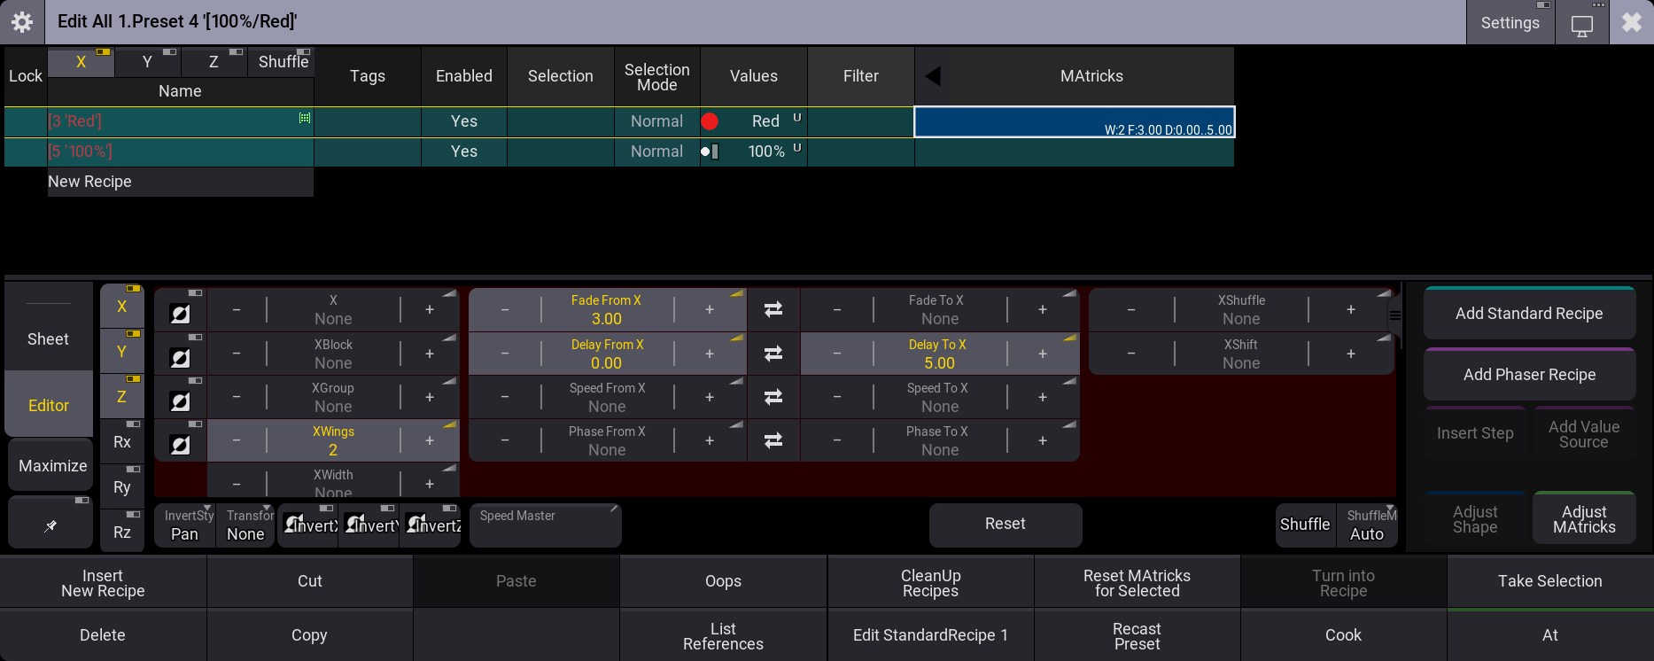Viewport: 1654px width, 661px height.
Task: Click the Take Selection button
Action: [1549, 581]
